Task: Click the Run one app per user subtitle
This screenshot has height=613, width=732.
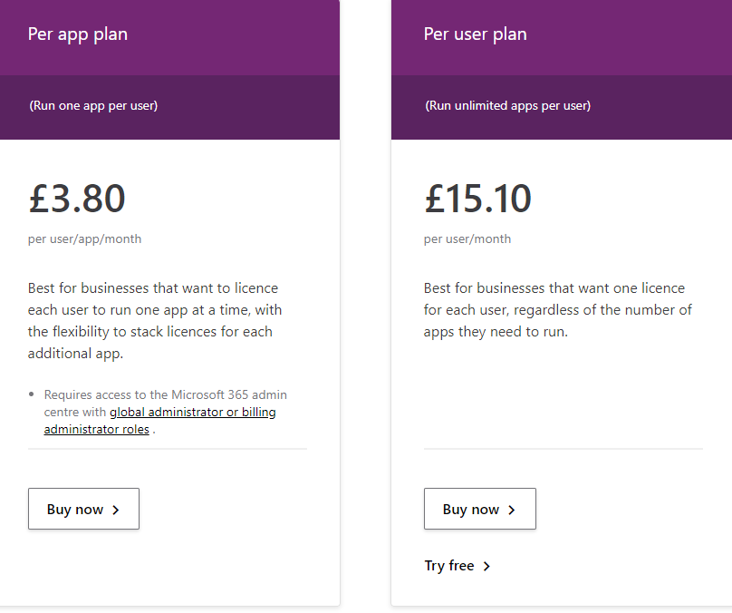Action: tap(93, 105)
